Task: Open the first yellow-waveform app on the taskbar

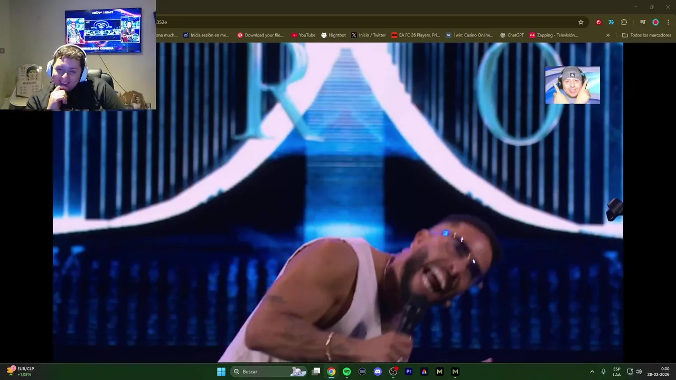Action: pyautogui.click(x=439, y=372)
